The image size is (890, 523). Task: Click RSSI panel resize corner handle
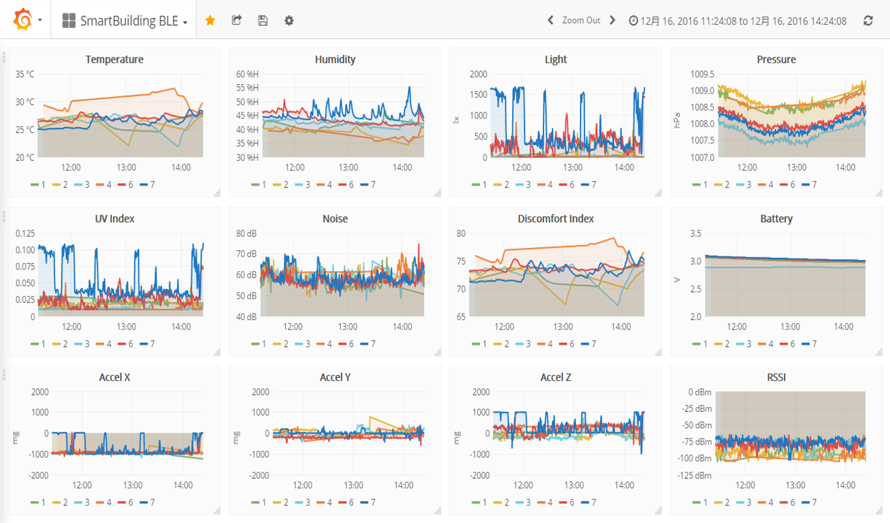(x=878, y=511)
